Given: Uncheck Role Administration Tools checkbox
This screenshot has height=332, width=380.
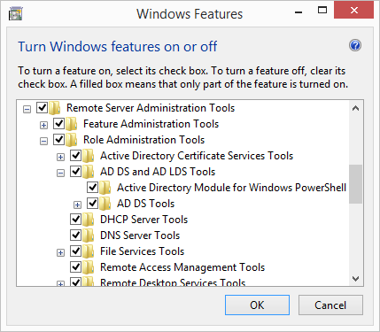Looking at the screenshot, I should coord(58,139).
